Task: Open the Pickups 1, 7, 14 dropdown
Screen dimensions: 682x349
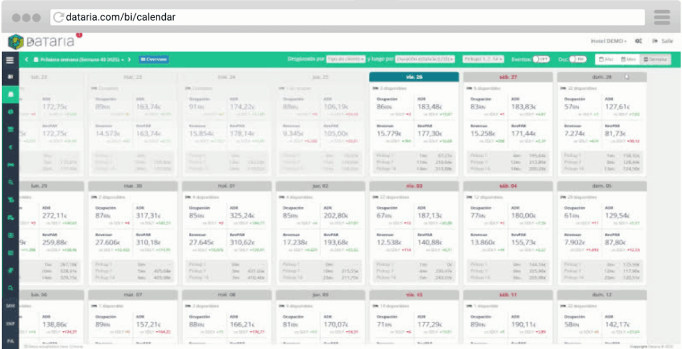Action: tap(483, 59)
